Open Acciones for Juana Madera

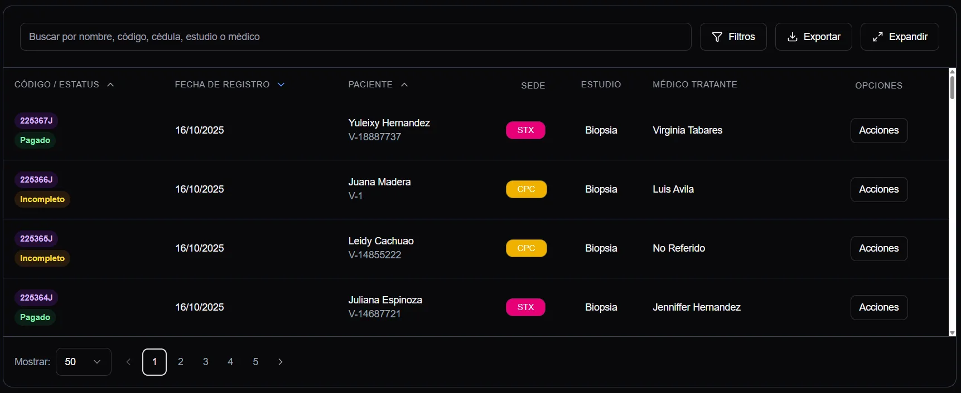coord(878,189)
